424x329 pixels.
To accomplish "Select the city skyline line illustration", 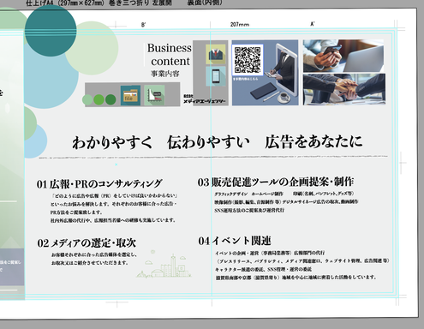I will [x=164, y=264].
